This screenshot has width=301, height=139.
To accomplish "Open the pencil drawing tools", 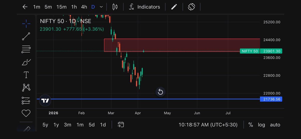I will point(174,7).
